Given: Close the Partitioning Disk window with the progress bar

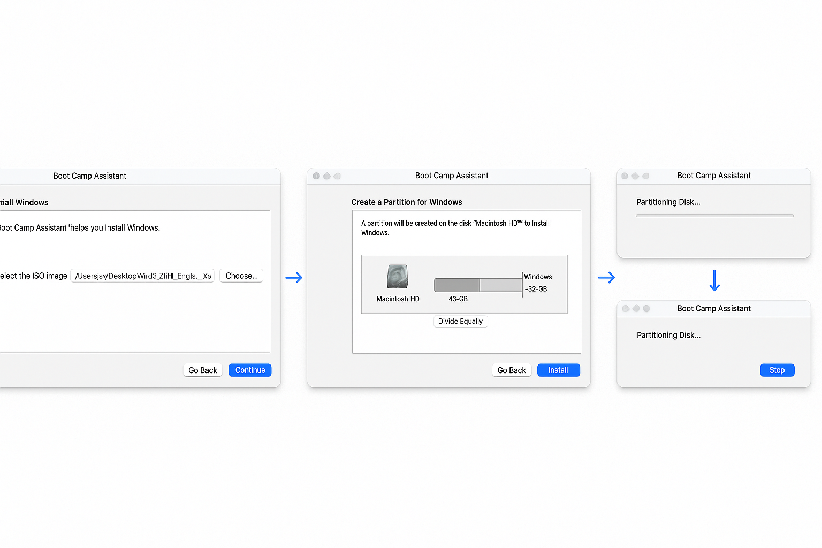Looking at the screenshot, I should click(x=625, y=176).
